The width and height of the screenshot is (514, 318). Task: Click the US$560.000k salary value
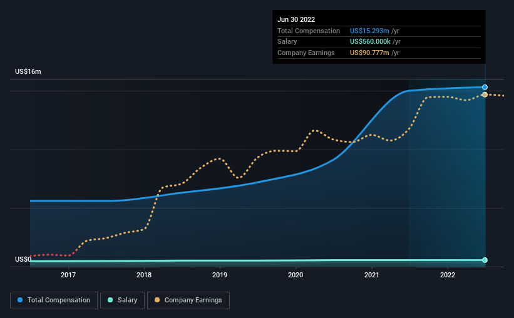pos(370,42)
